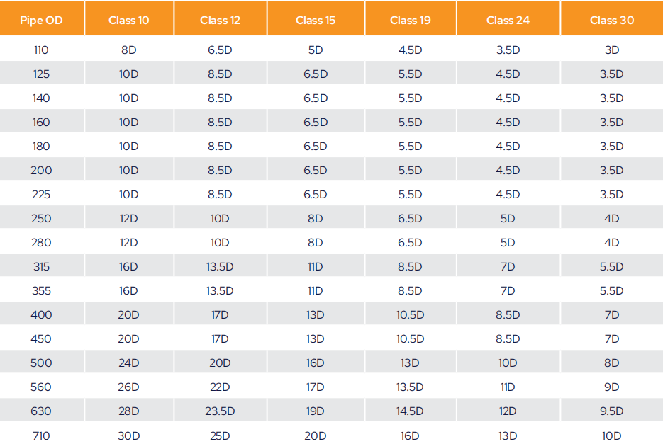Select the 30D cell for pipe 710
Screen dimensions: 663x444
coord(128,436)
